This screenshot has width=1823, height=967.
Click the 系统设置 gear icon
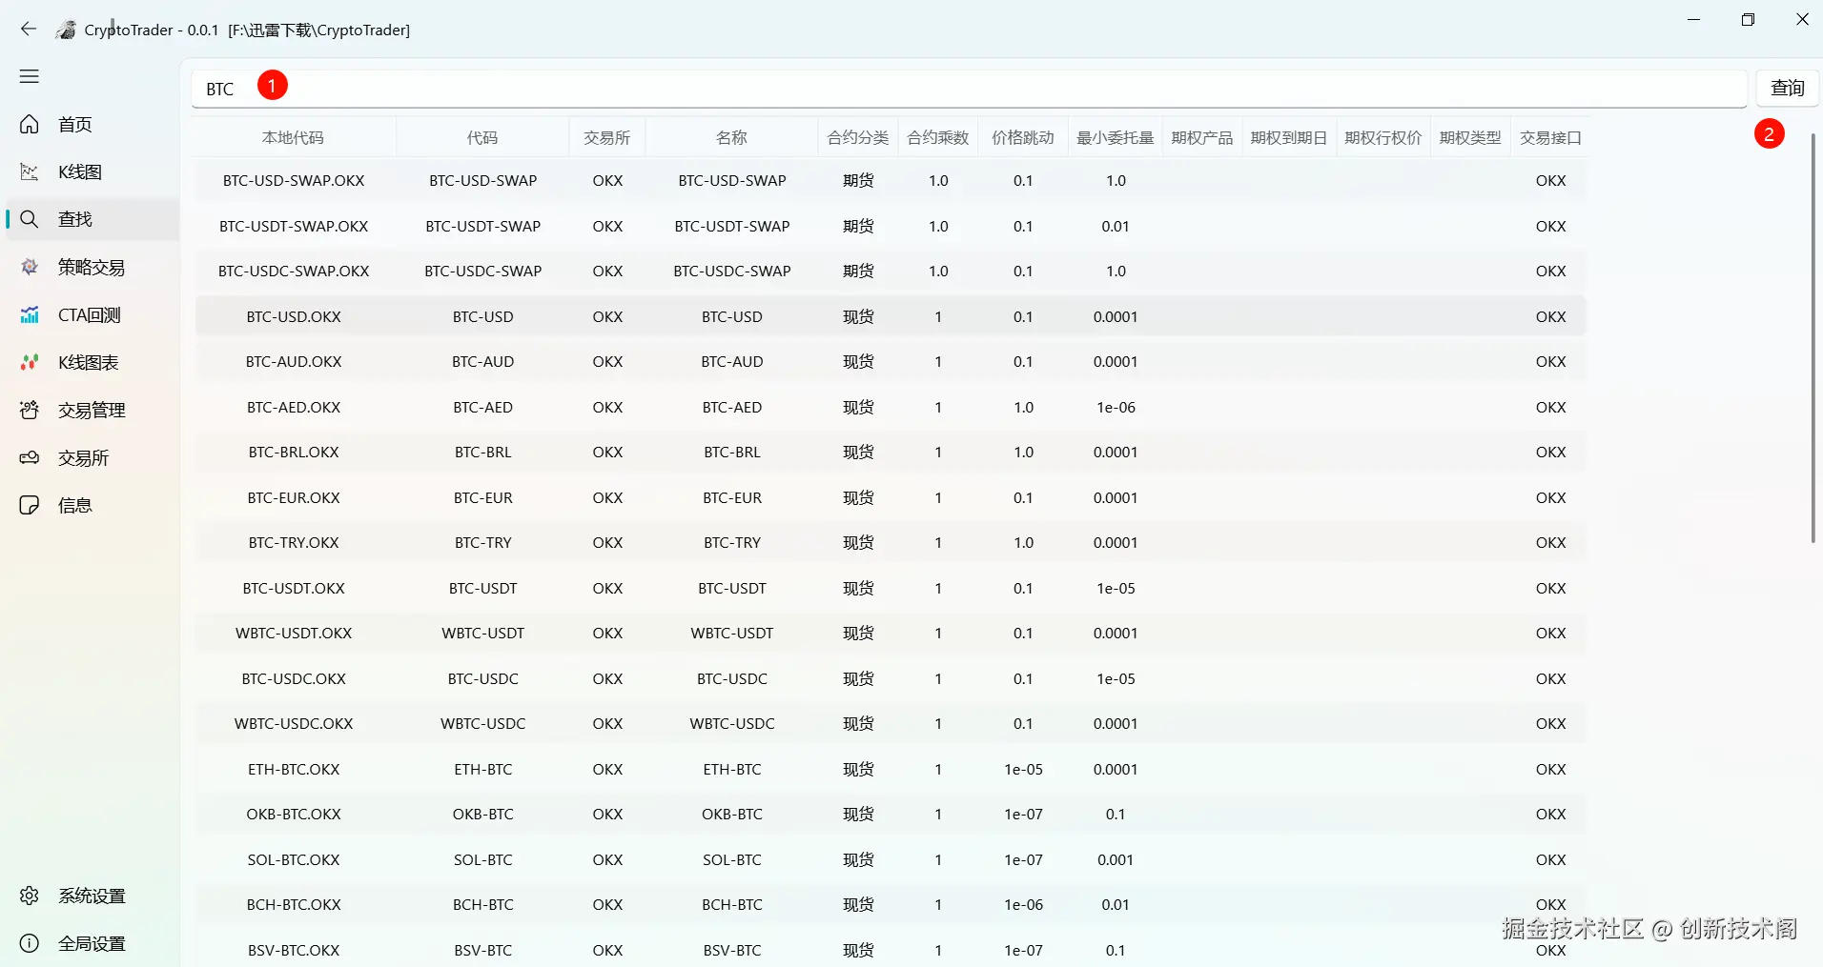tap(30, 896)
